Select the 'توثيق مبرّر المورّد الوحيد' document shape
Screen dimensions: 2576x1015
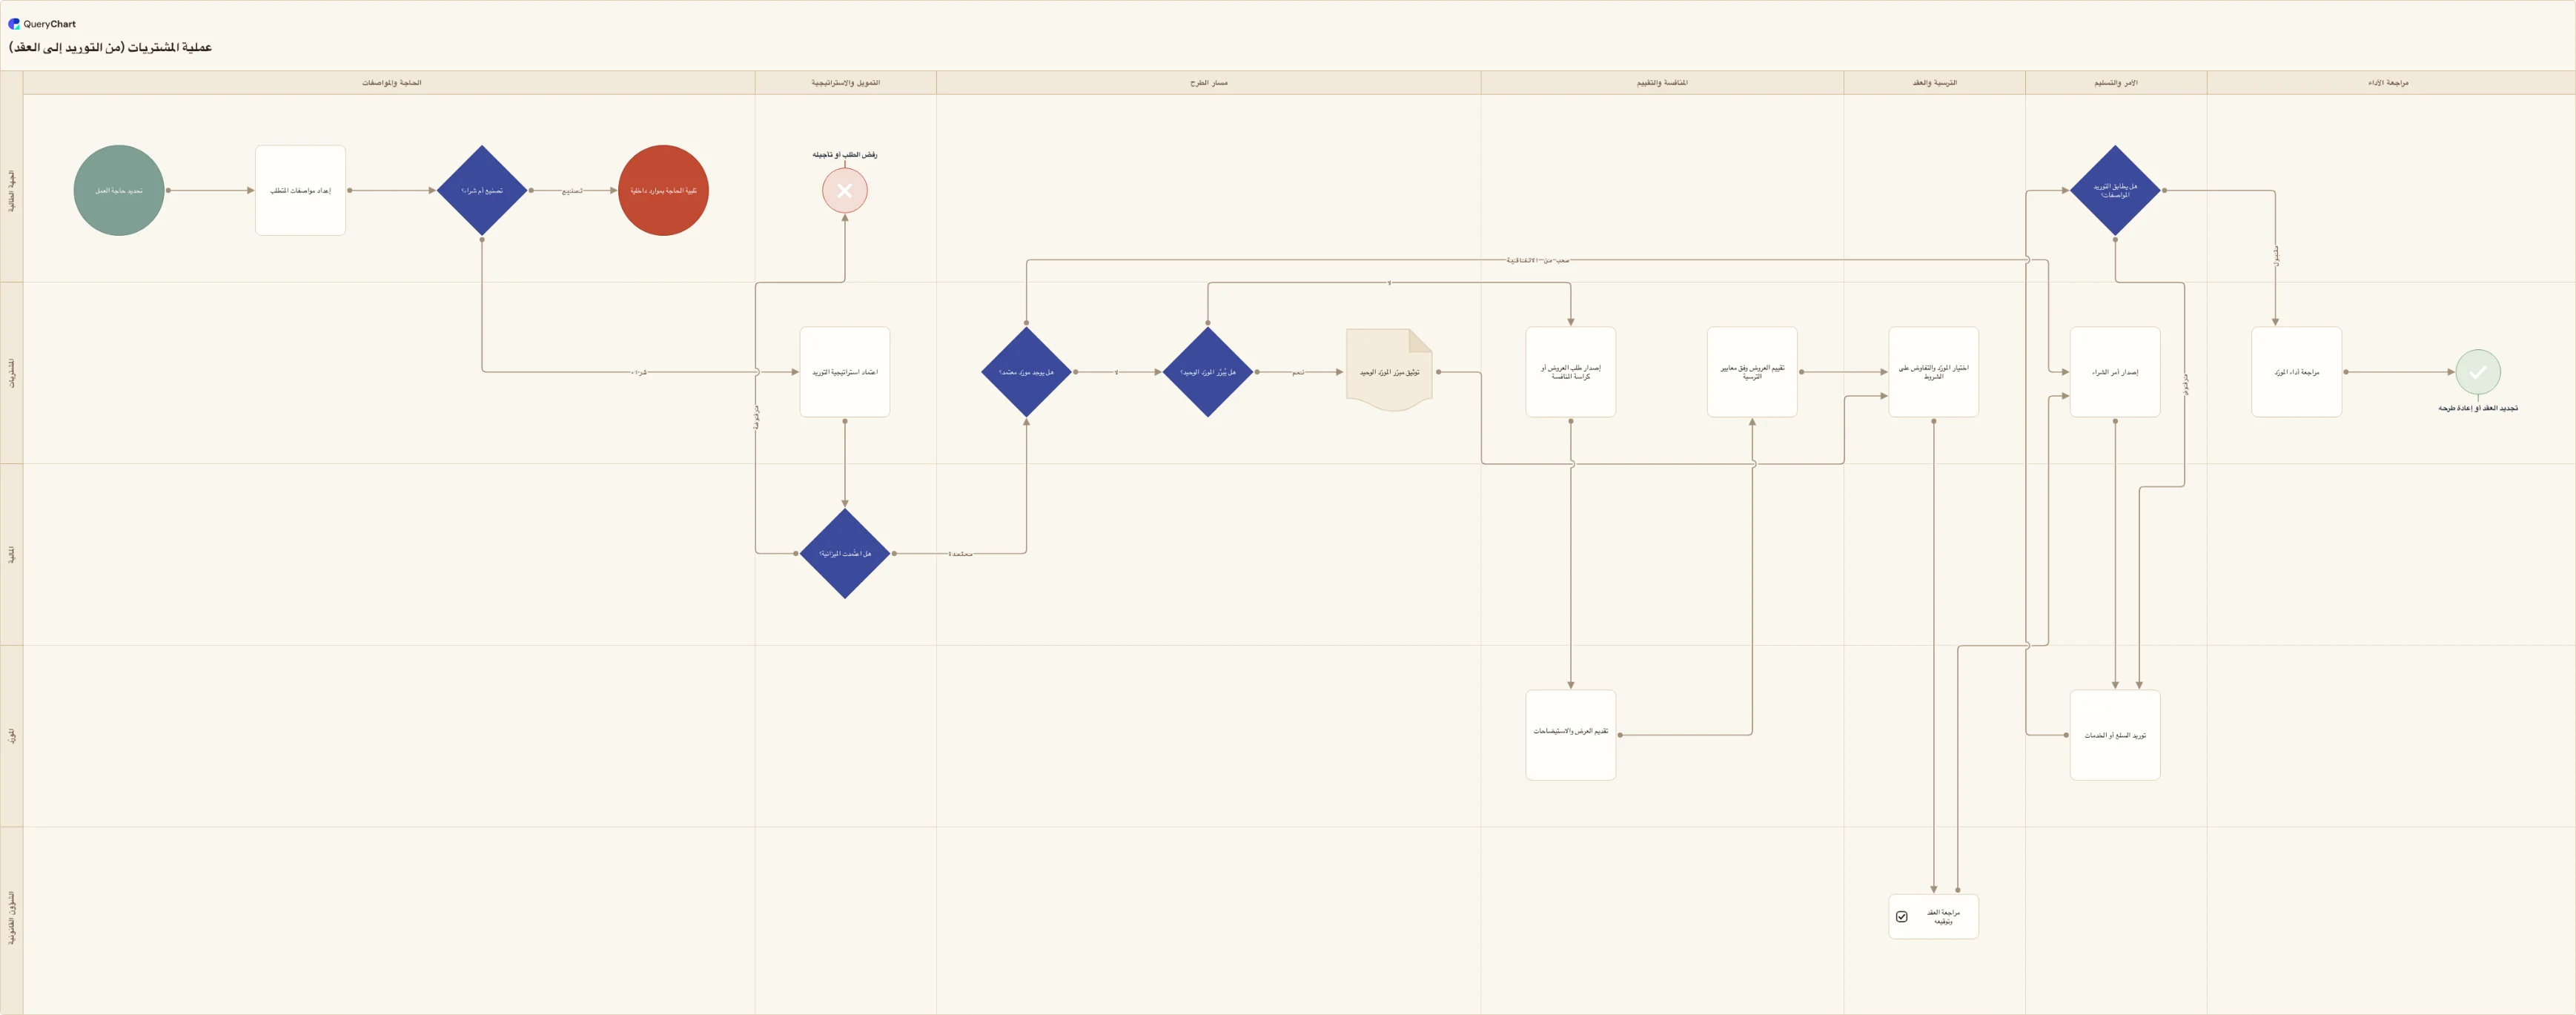(1389, 371)
